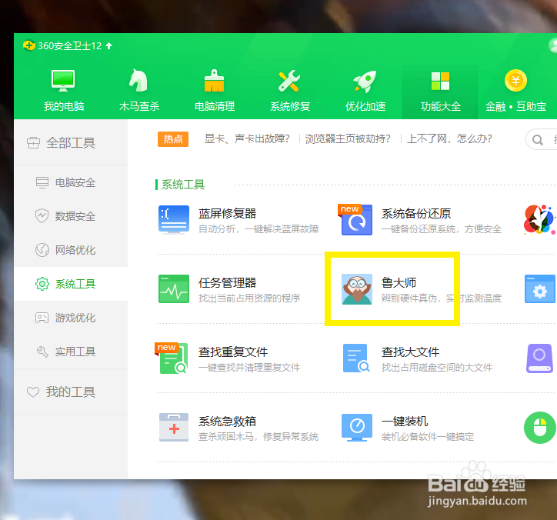Click description 装机必备软件一键搞定
The image size is (557, 520).
point(427,437)
